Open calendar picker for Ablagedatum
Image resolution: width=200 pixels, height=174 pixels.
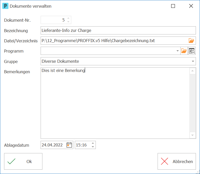69,145
